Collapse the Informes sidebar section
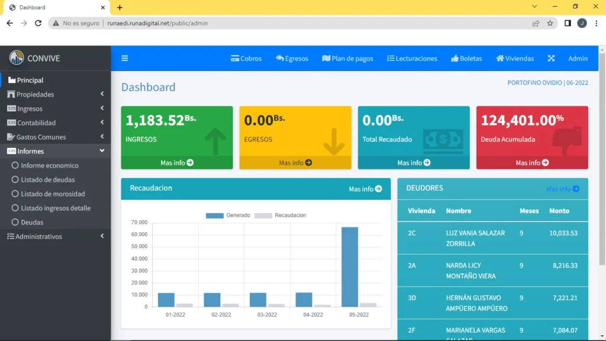This screenshot has height=341, width=606. [55, 152]
